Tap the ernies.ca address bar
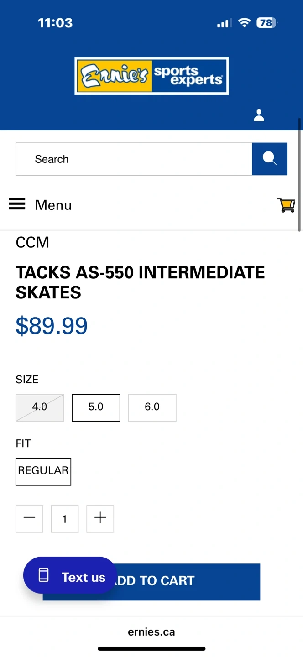303x657 pixels. [x=151, y=632]
